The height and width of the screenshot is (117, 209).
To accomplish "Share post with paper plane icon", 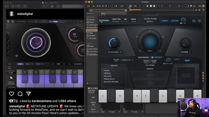I will point(28,94).
